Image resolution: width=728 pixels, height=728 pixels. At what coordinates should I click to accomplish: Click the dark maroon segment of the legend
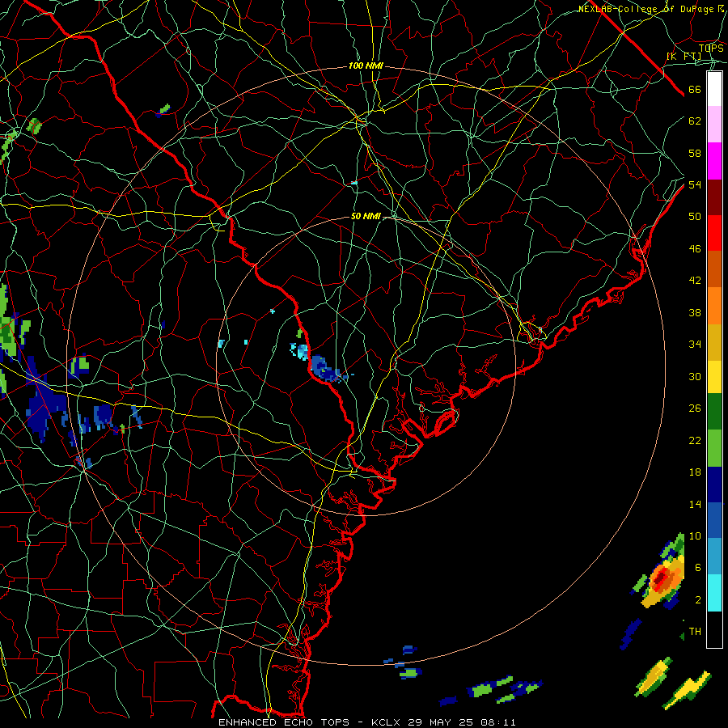[714, 197]
